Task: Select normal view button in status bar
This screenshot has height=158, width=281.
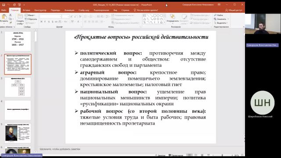Action: coord(189,155)
